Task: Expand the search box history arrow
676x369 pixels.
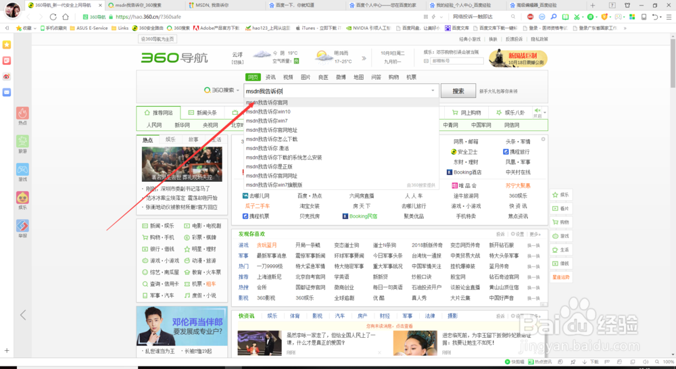Action: click(x=433, y=91)
